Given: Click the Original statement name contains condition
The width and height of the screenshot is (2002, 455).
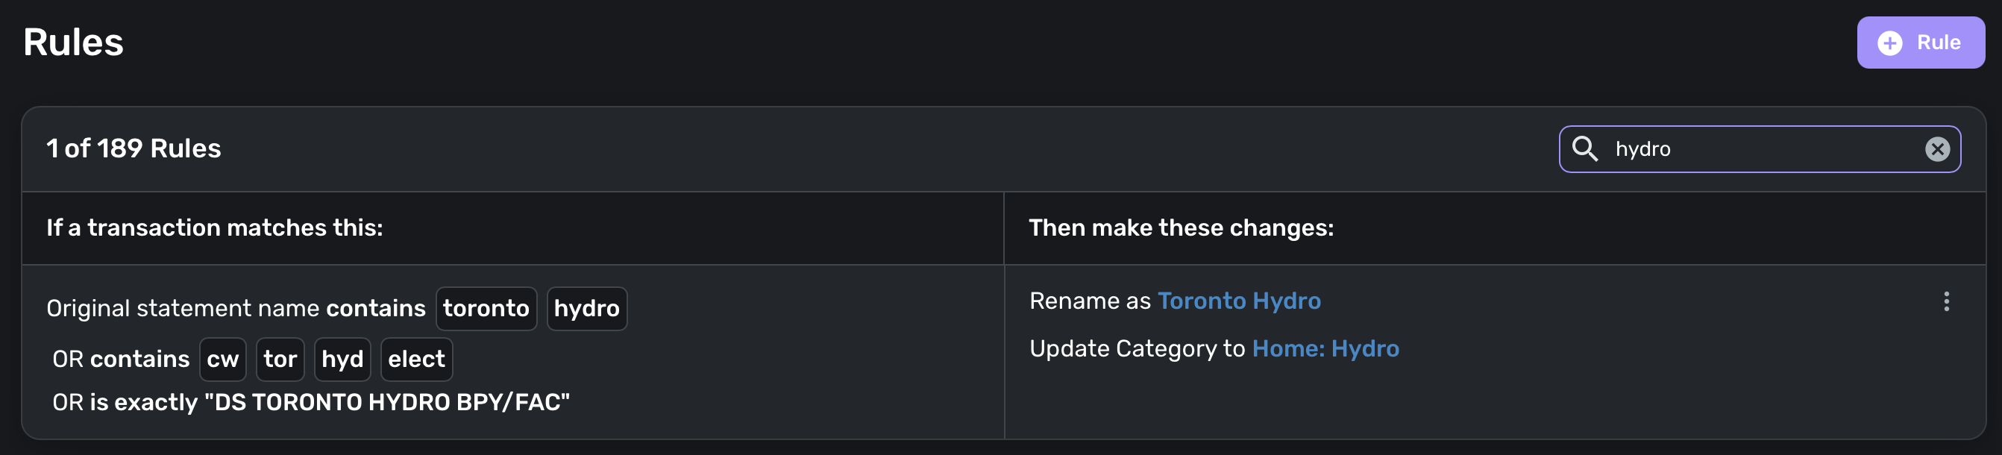Looking at the screenshot, I should [236, 309].
